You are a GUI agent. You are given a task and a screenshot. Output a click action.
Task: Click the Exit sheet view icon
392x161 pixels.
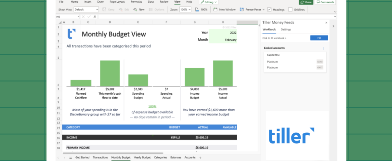click(121, 9)
